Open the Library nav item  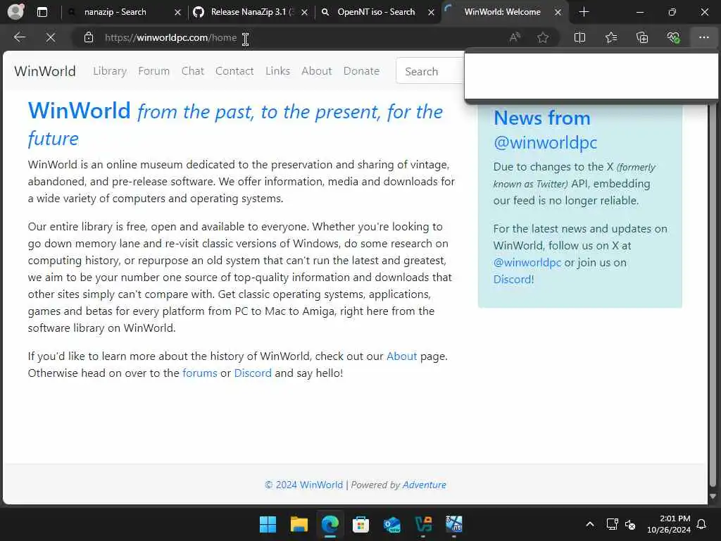[x=109, y=71]
